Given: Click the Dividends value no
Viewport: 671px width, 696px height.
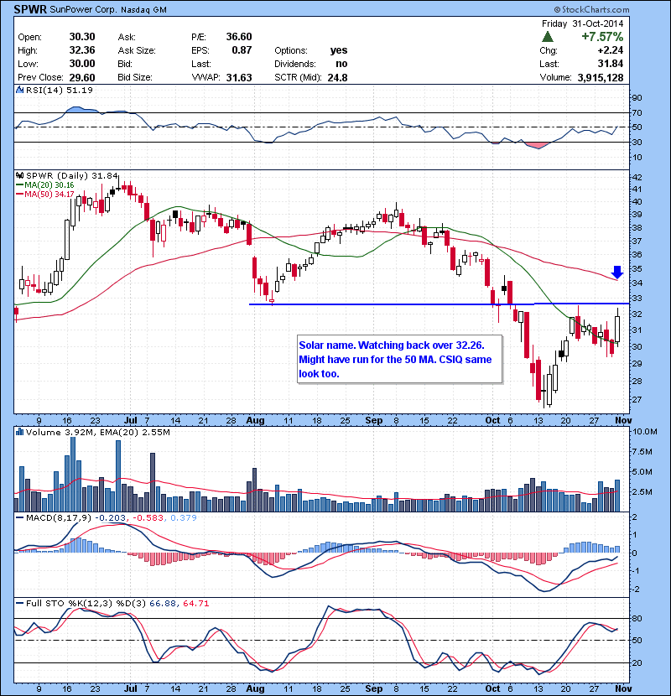Looking at the screenshot, I should [341, 64].
